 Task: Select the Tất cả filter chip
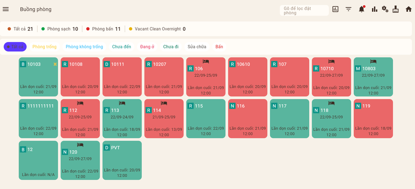[15, 47]
